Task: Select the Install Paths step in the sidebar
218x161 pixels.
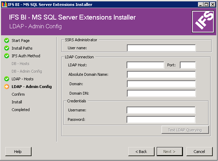Action: tap(22, 48)
